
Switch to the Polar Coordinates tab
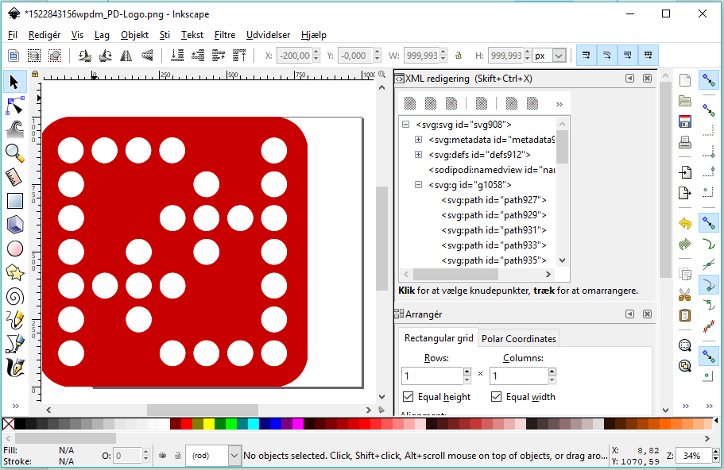pos(518,338)
